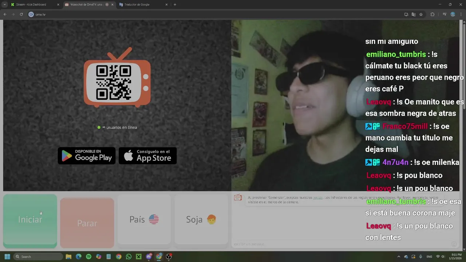View site information for ome.tv
Image resolution: width=466 pixels, height=262 pixels.
point(31,14)
